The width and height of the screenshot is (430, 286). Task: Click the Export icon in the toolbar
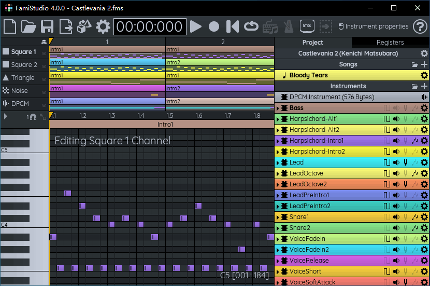(x=66, y=26)
